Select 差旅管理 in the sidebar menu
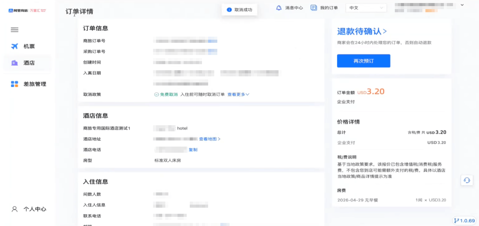Image resolution: width=479 pixels, height=226 pixels. (35, 84)
